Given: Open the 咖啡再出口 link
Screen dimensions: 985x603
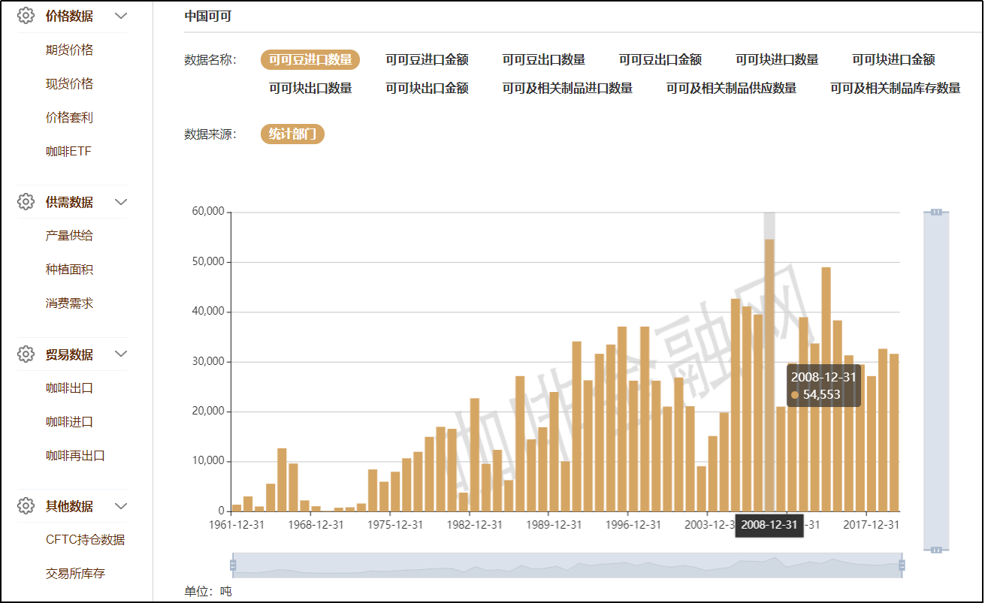Looking at the screenshot, I should [75, 456].
